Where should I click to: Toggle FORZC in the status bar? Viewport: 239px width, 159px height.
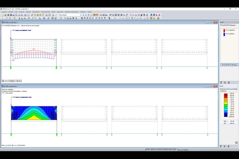pyautogui.click(x=148, y=150)
